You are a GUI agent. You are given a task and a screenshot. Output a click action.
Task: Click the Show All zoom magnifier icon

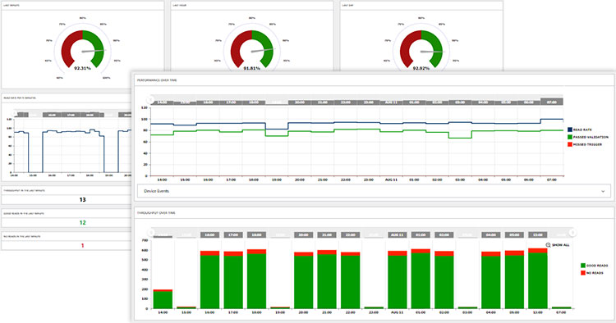[x=548, y=245]
